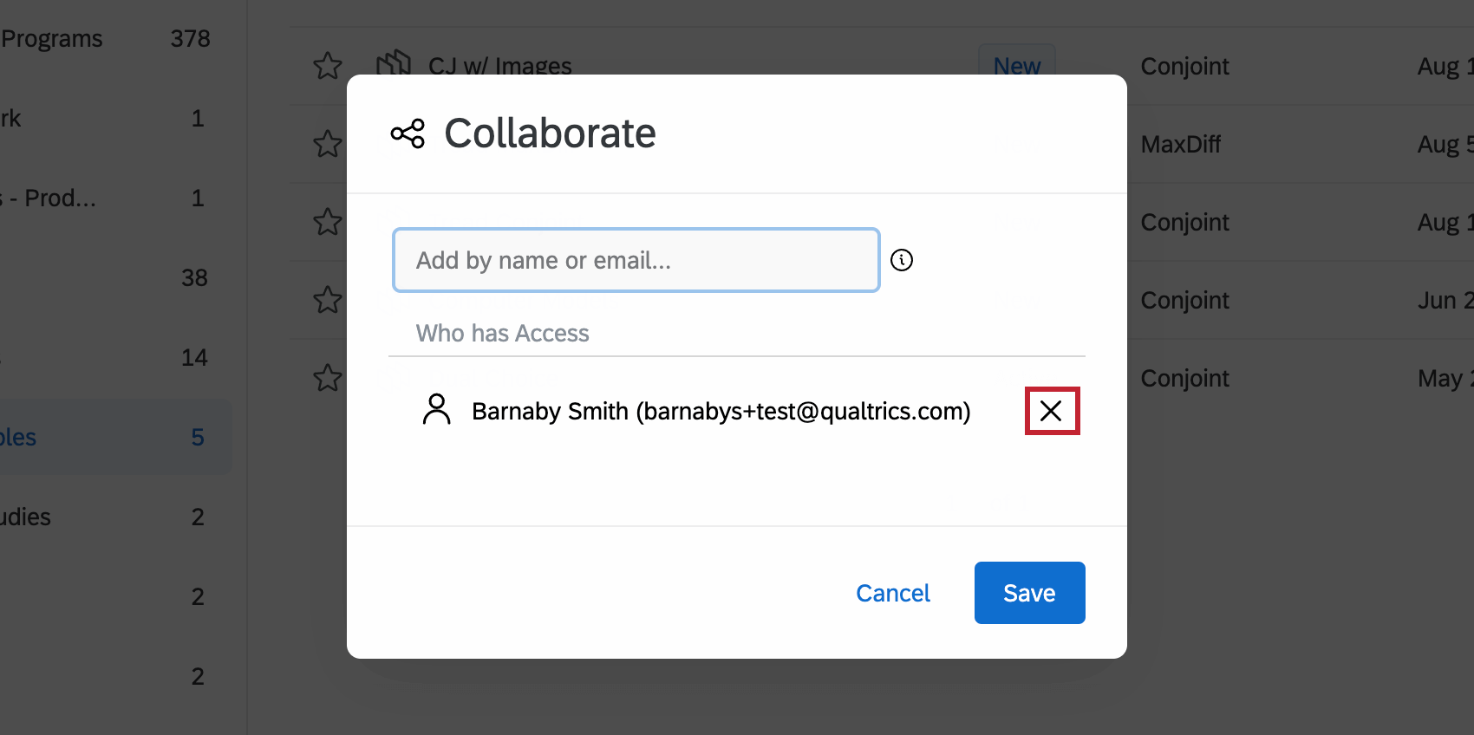1474x735 pixels.
Task: Cancel the Collaborate dialog
Action: click(892, 593)
